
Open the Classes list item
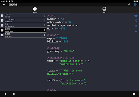coord(23,16)
